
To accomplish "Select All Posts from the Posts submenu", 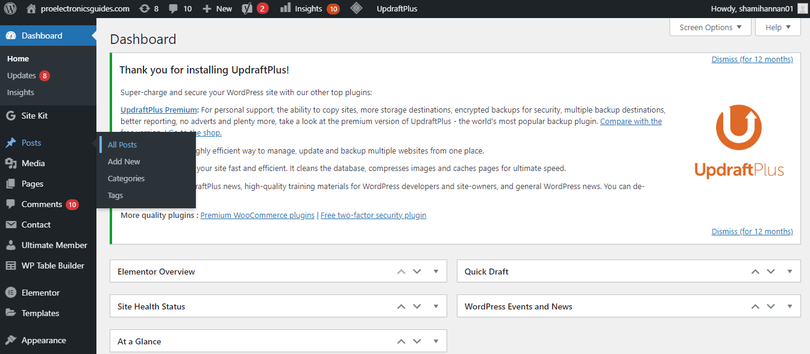I will coord(122,144).
